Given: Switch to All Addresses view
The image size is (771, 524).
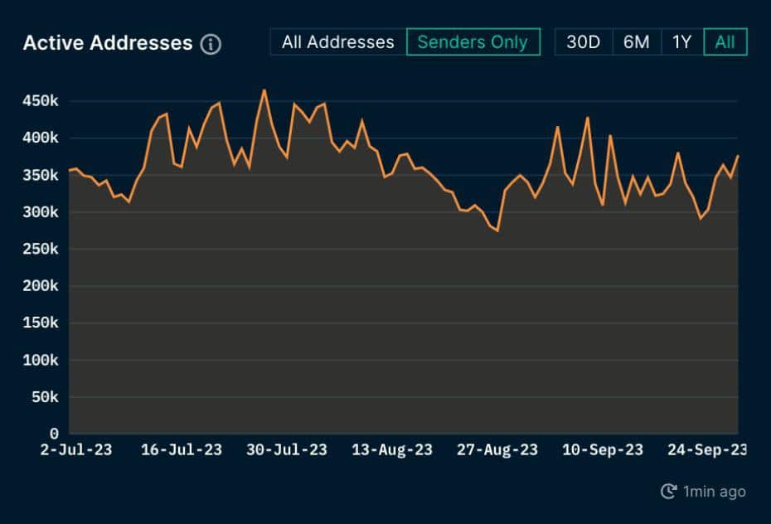Looking at the screenshot, I should 338,42.
